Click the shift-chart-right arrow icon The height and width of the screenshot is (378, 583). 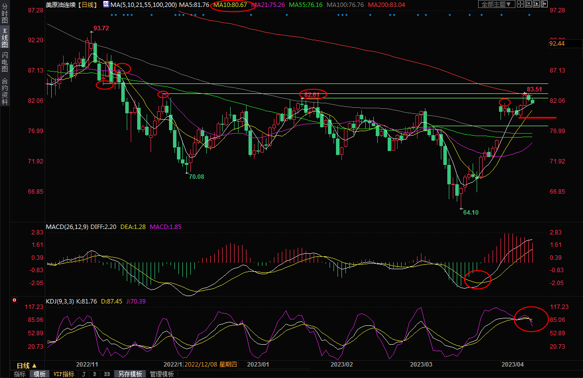pyautogui.click(x=544, y=4)
